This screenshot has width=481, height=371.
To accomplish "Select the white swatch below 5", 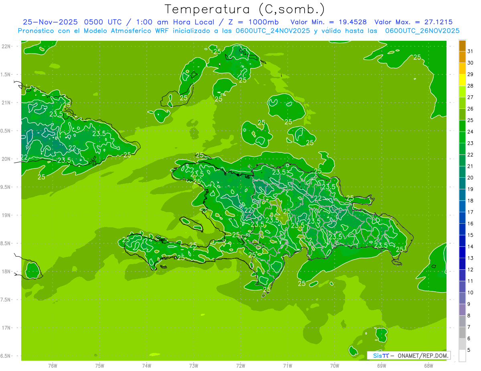I will (x=462, y=356).
